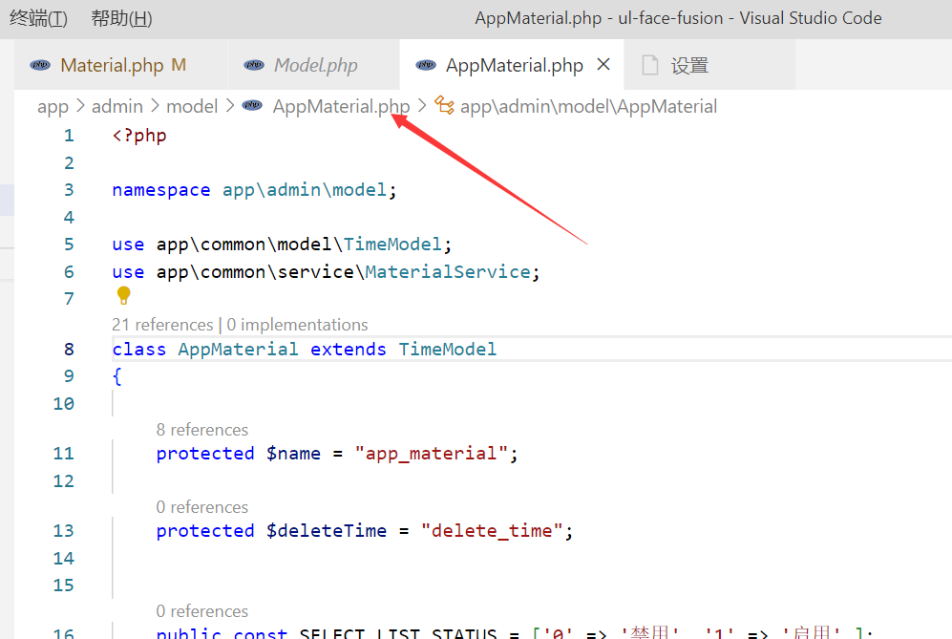Click the "app_material" string literal
952x639 pixels.
pos(432,454)
